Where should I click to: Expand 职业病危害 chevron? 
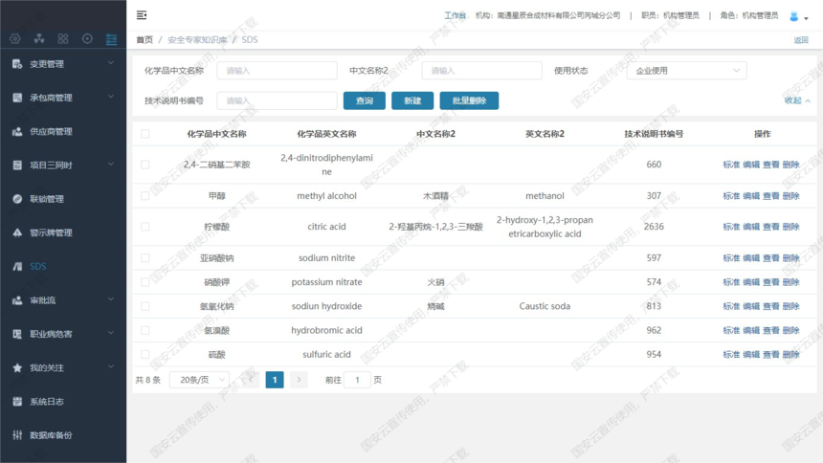click(x=111, y=333)
